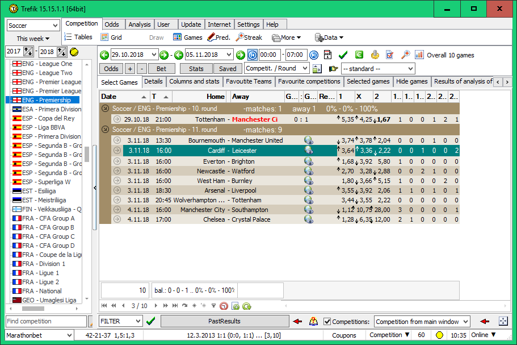Viewport: 517px width, 345px height.
Task: Click the green checkmark next to FILTER
Action: click(151, 321)
